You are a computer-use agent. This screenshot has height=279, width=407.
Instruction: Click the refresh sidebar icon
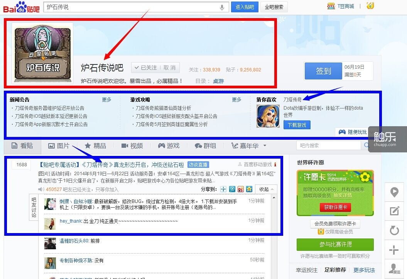click(x=394, y=230)
